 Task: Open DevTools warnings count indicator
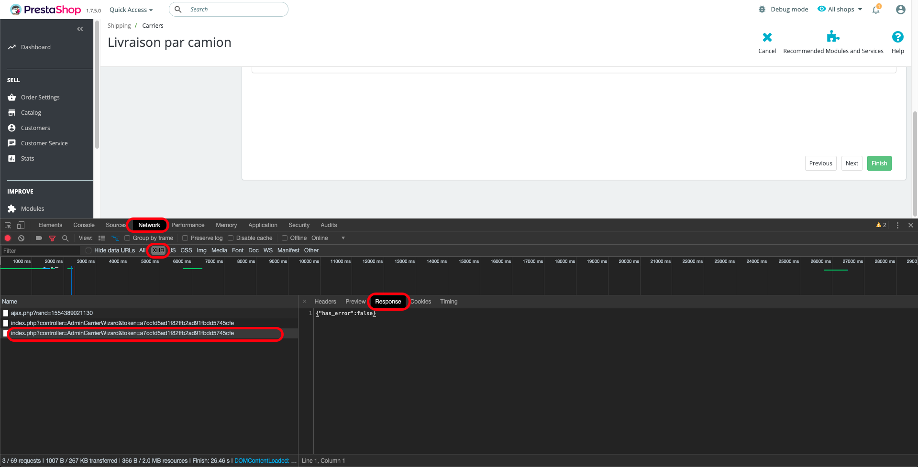[x=881, y=225]
